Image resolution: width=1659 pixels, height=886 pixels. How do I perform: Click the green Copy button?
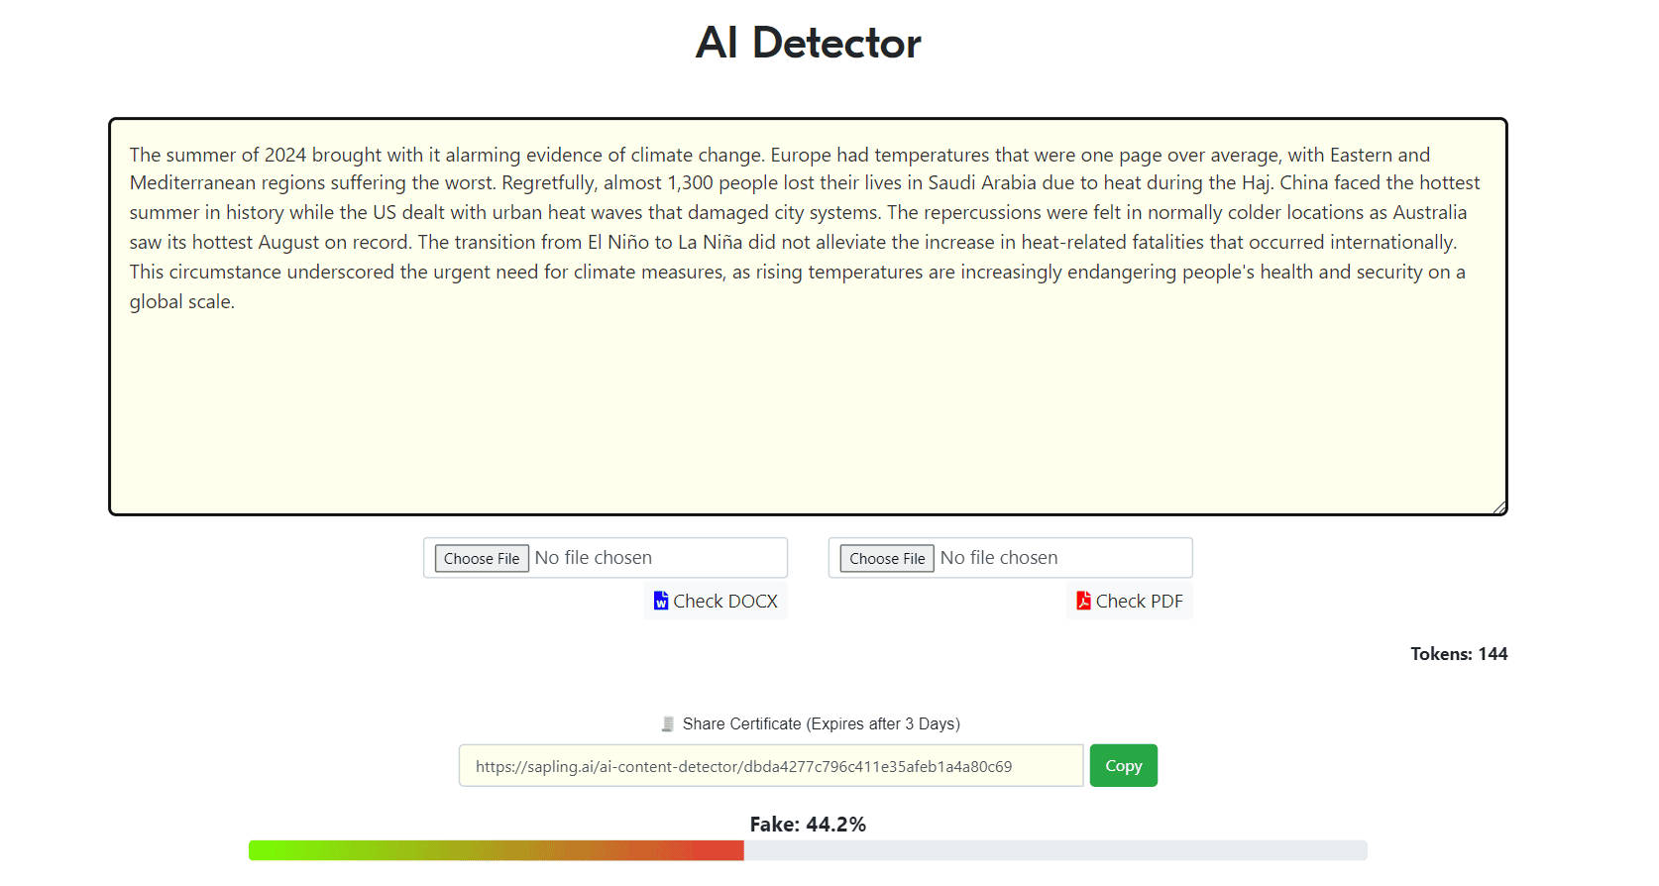tap(1123, 766)
